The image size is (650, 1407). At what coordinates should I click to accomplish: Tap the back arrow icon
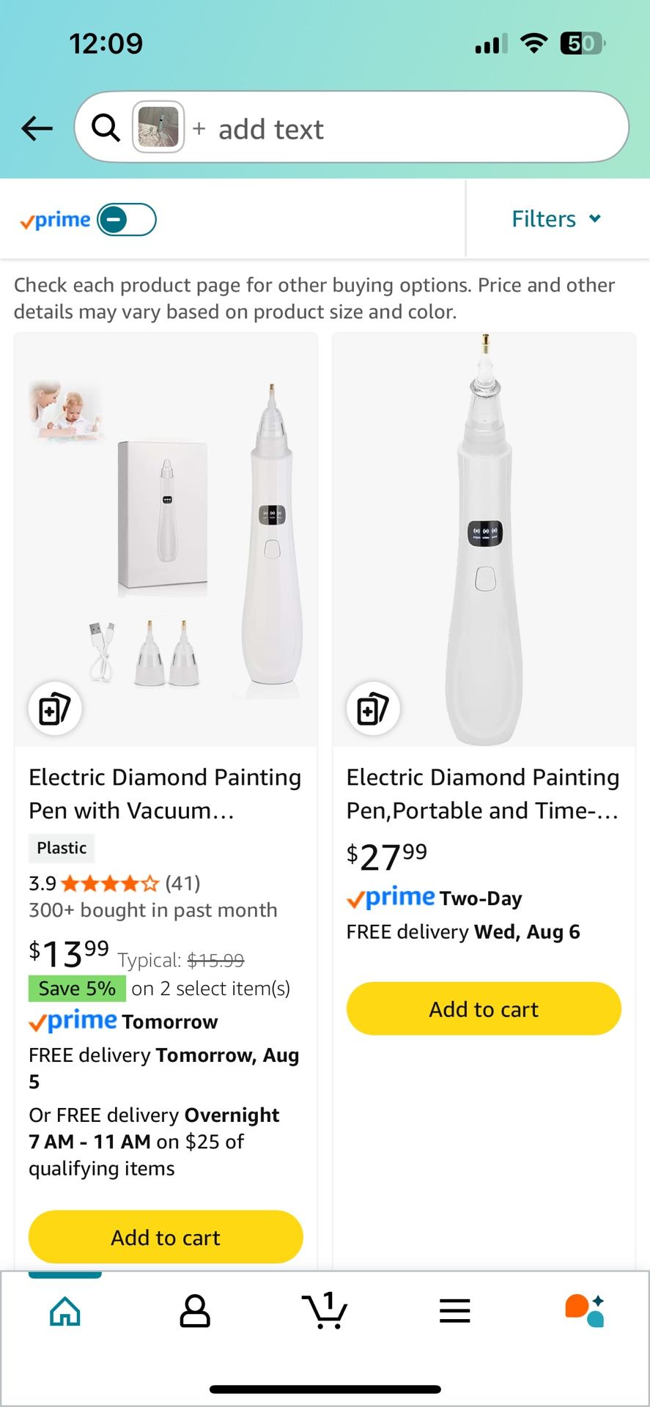(x=37, y=128)
